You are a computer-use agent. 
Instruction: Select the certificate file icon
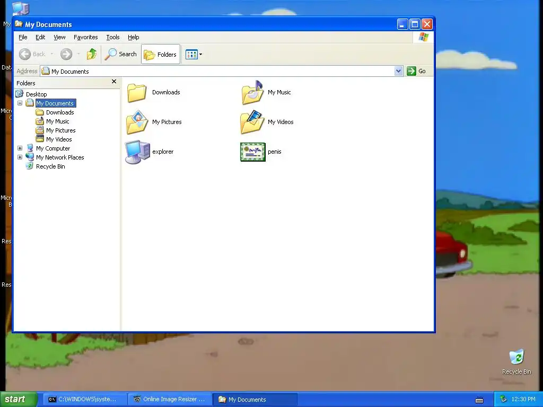(x=253, y=152)
